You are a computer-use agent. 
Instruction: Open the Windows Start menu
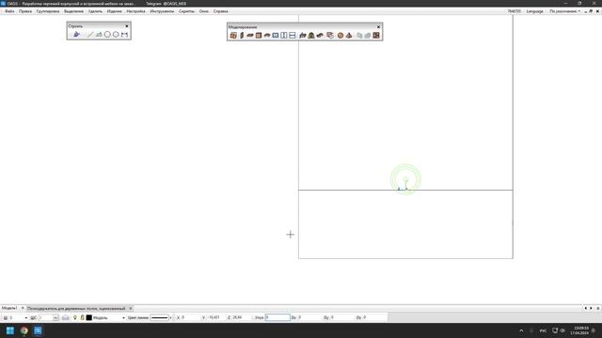pos(10,330)
